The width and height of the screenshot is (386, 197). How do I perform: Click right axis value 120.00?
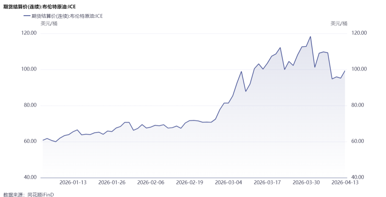click(x=359, y=33)
